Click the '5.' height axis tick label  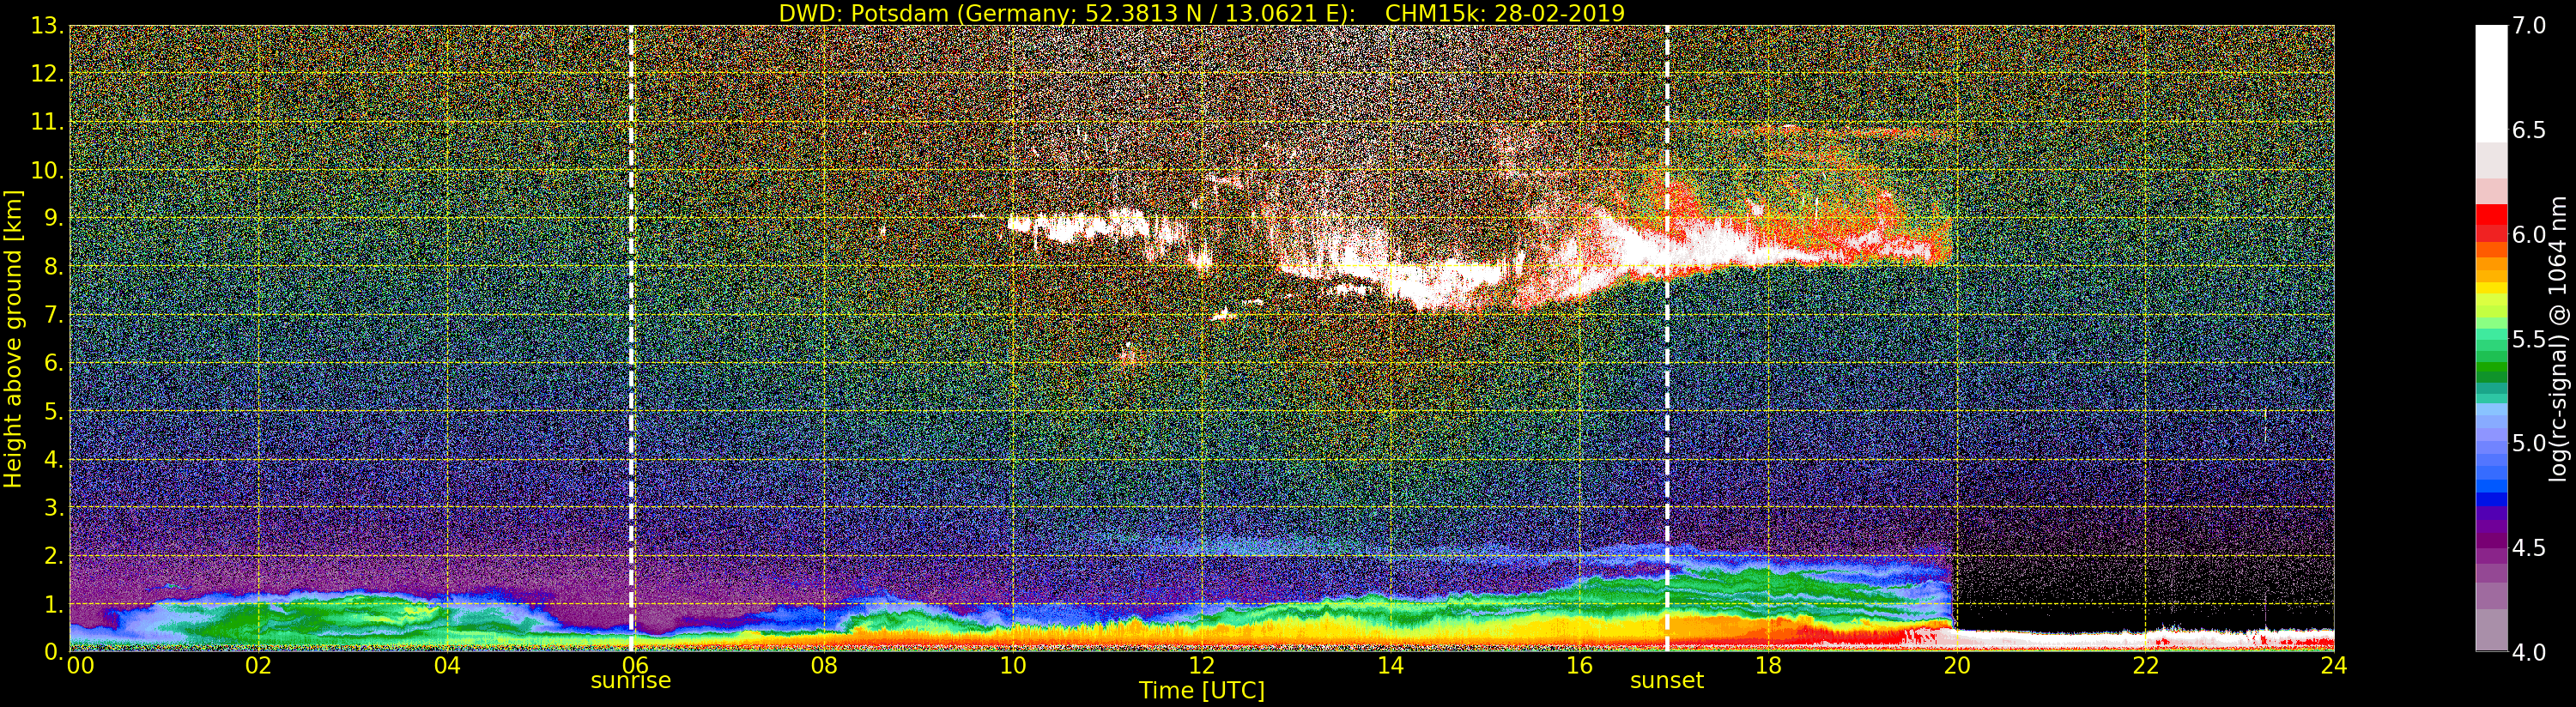pyautogui.click(x=53, y=411)
